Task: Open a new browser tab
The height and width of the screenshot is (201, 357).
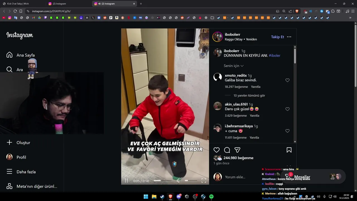Action: click(141, 4)
